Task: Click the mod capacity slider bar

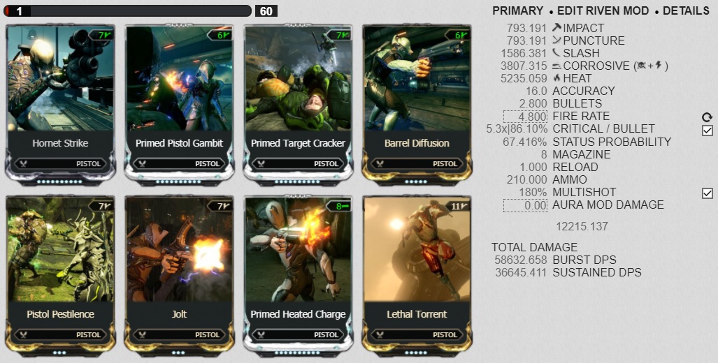Action: 127,10
